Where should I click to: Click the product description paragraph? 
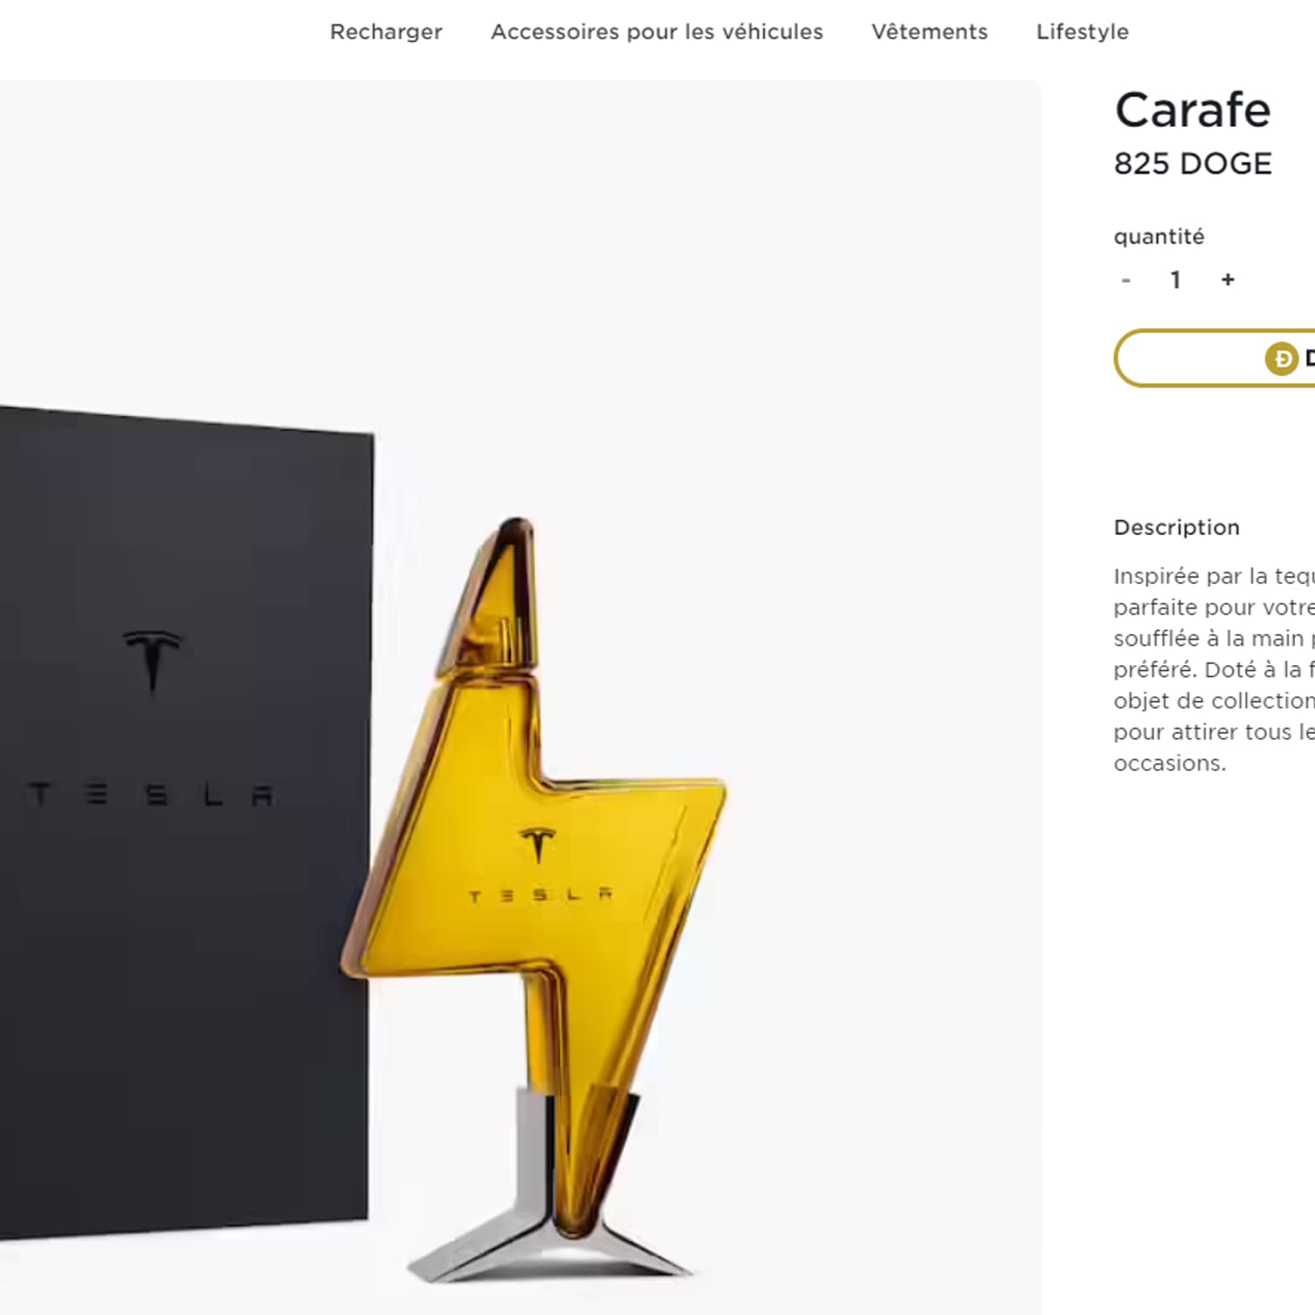pos(1214,669)
